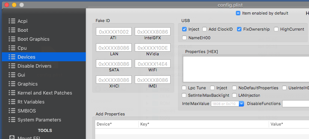309x139 pixels.
Task: Open the Boot Graphics section
Action: (x=44, y=39)
